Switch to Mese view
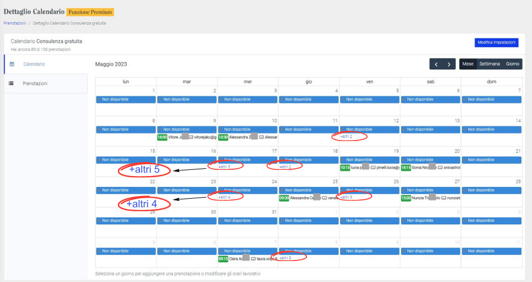 [x=468, y=64]
